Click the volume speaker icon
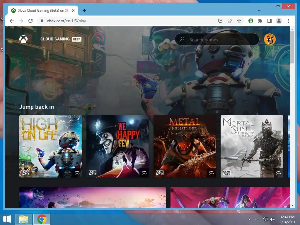 coord(272,219)
